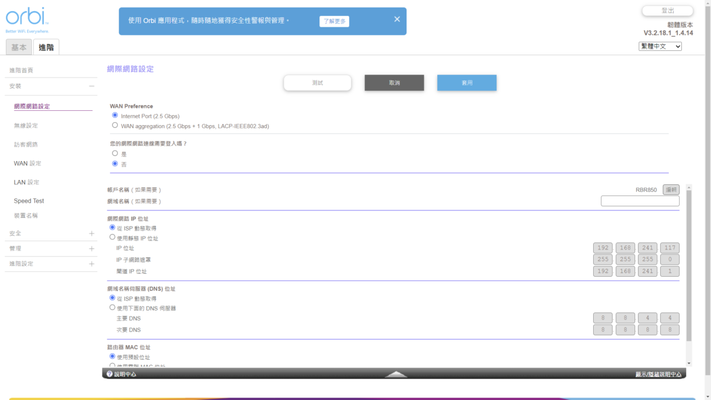Viewport: 711px width, 400px height.
Task: Click 了解更多 in the banner
Action: coord(334,21)
